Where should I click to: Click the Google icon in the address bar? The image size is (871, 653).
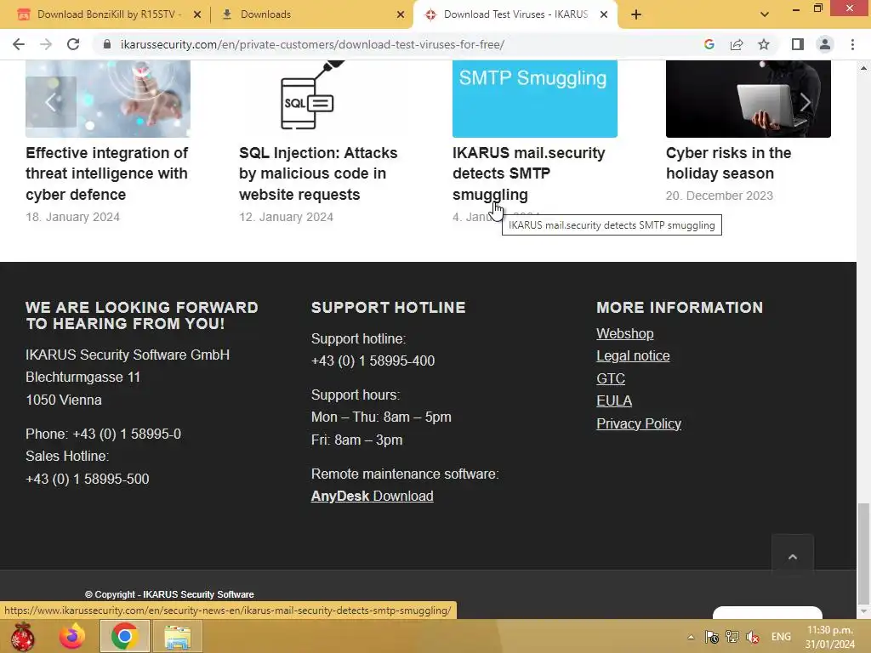709,44
